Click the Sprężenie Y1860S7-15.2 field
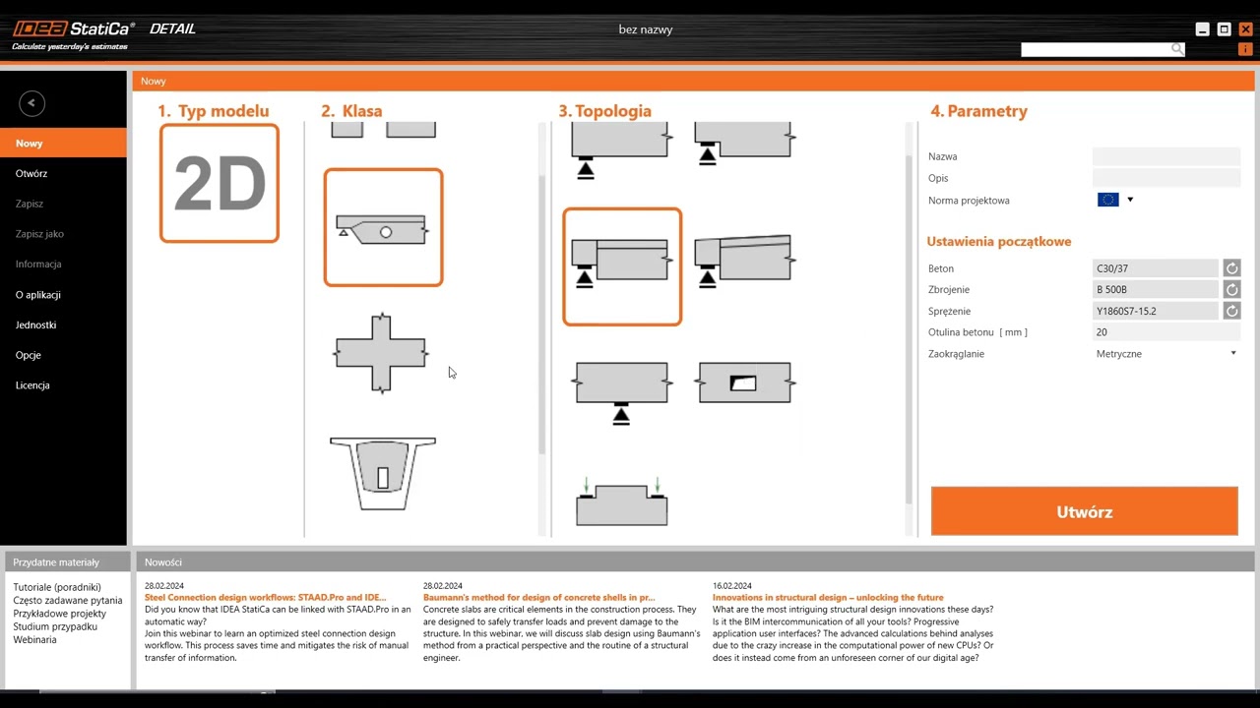The width and height of the screenshot is (1260, 708). pos(1156,311)
